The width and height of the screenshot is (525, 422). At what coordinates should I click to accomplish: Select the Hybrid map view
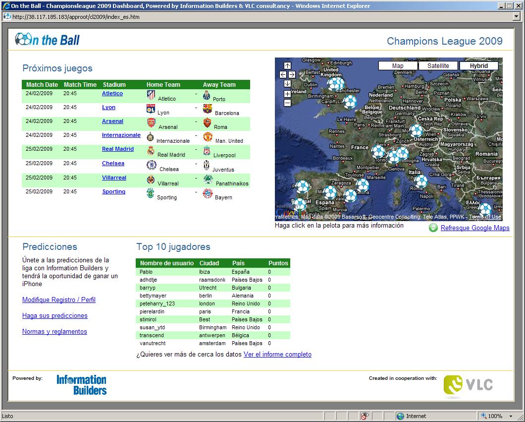(479, 66)
